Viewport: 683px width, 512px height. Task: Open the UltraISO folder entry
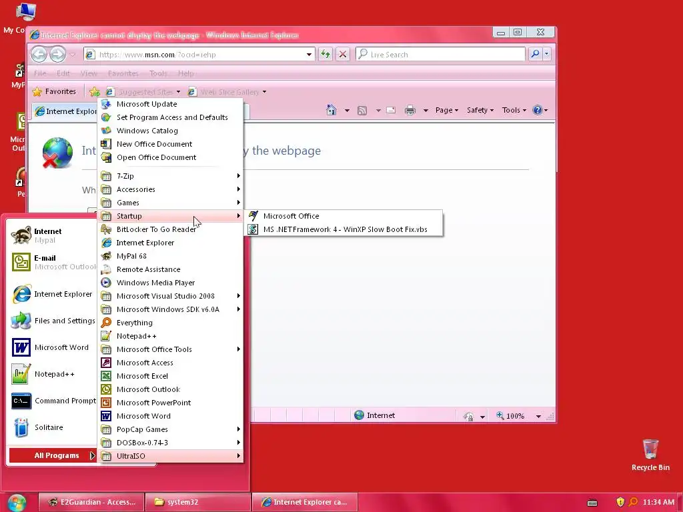tap(170, 456)
